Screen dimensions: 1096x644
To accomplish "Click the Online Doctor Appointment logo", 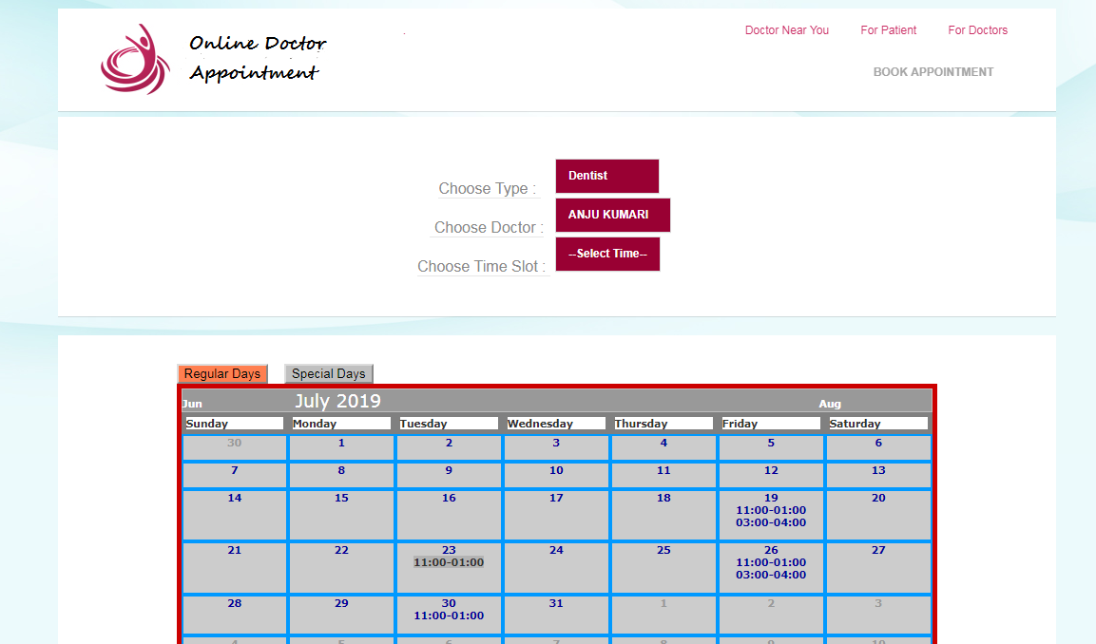I will pos(213,60).
